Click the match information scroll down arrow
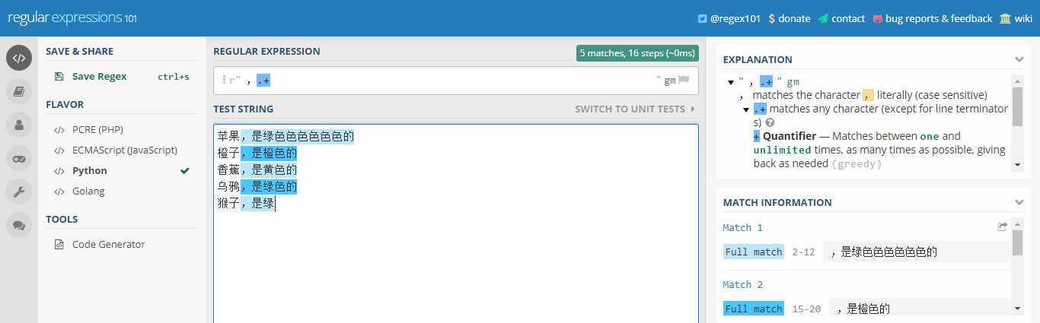The height and width of the screenshot is (323, 1040). click(1017, 308)
